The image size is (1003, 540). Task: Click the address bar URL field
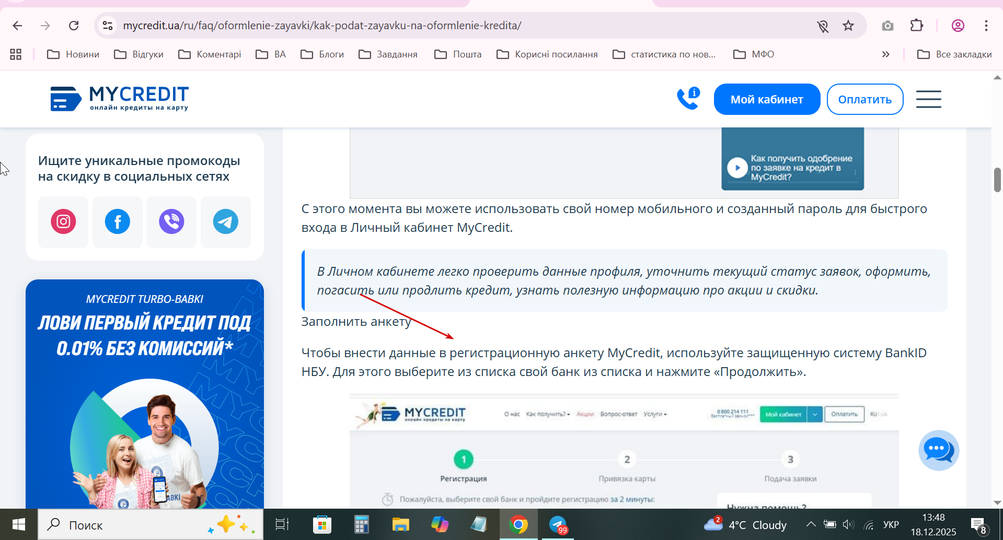click(x=322, y=26)
